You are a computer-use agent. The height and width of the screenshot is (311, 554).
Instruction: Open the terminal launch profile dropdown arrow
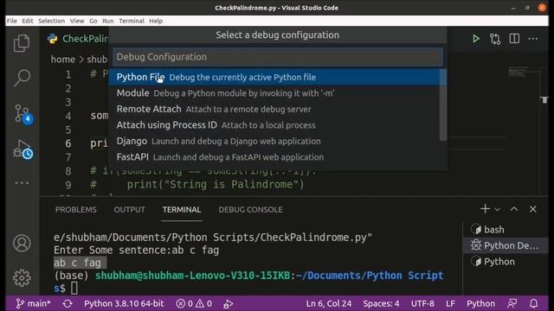point(497,209)
